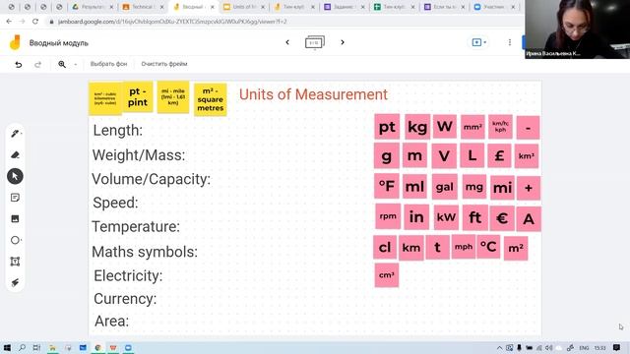Add a sticky note with the toolbar
Viewport: 630px width, 354px height.
coord(15,198)
